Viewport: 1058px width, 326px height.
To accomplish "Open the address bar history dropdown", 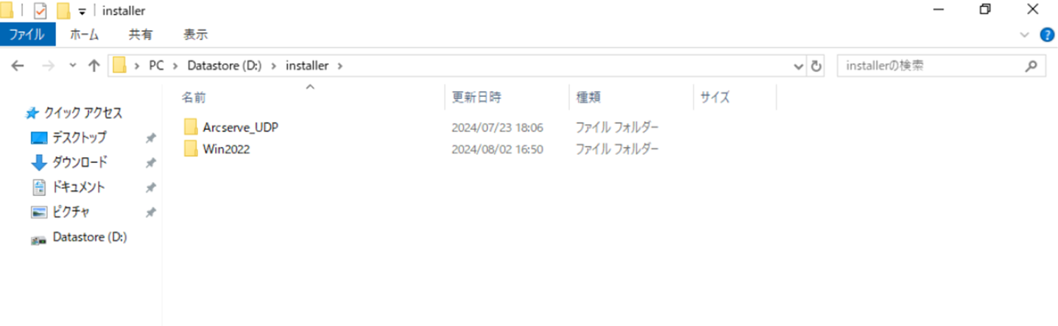I will [800, 65].
